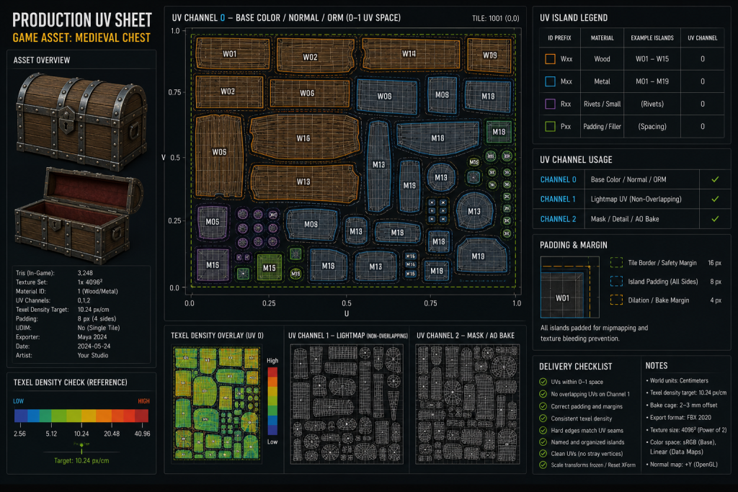This screenshot has width=738, height=492.
Task: Open the CHANNEL 1 row label
Action: point(559,199)
